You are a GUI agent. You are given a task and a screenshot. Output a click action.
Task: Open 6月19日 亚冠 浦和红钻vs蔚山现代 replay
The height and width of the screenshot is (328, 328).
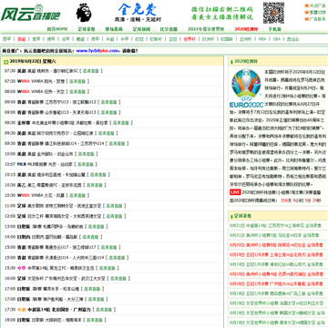coord(276,264)
